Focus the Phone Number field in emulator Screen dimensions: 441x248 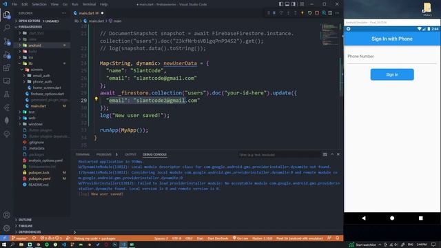coord(392,56)
